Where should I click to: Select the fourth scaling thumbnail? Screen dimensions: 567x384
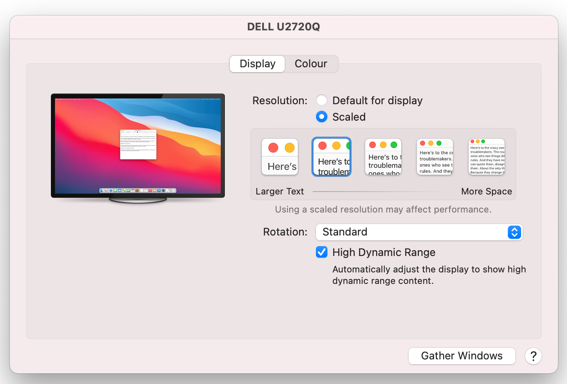click(435, 157)
